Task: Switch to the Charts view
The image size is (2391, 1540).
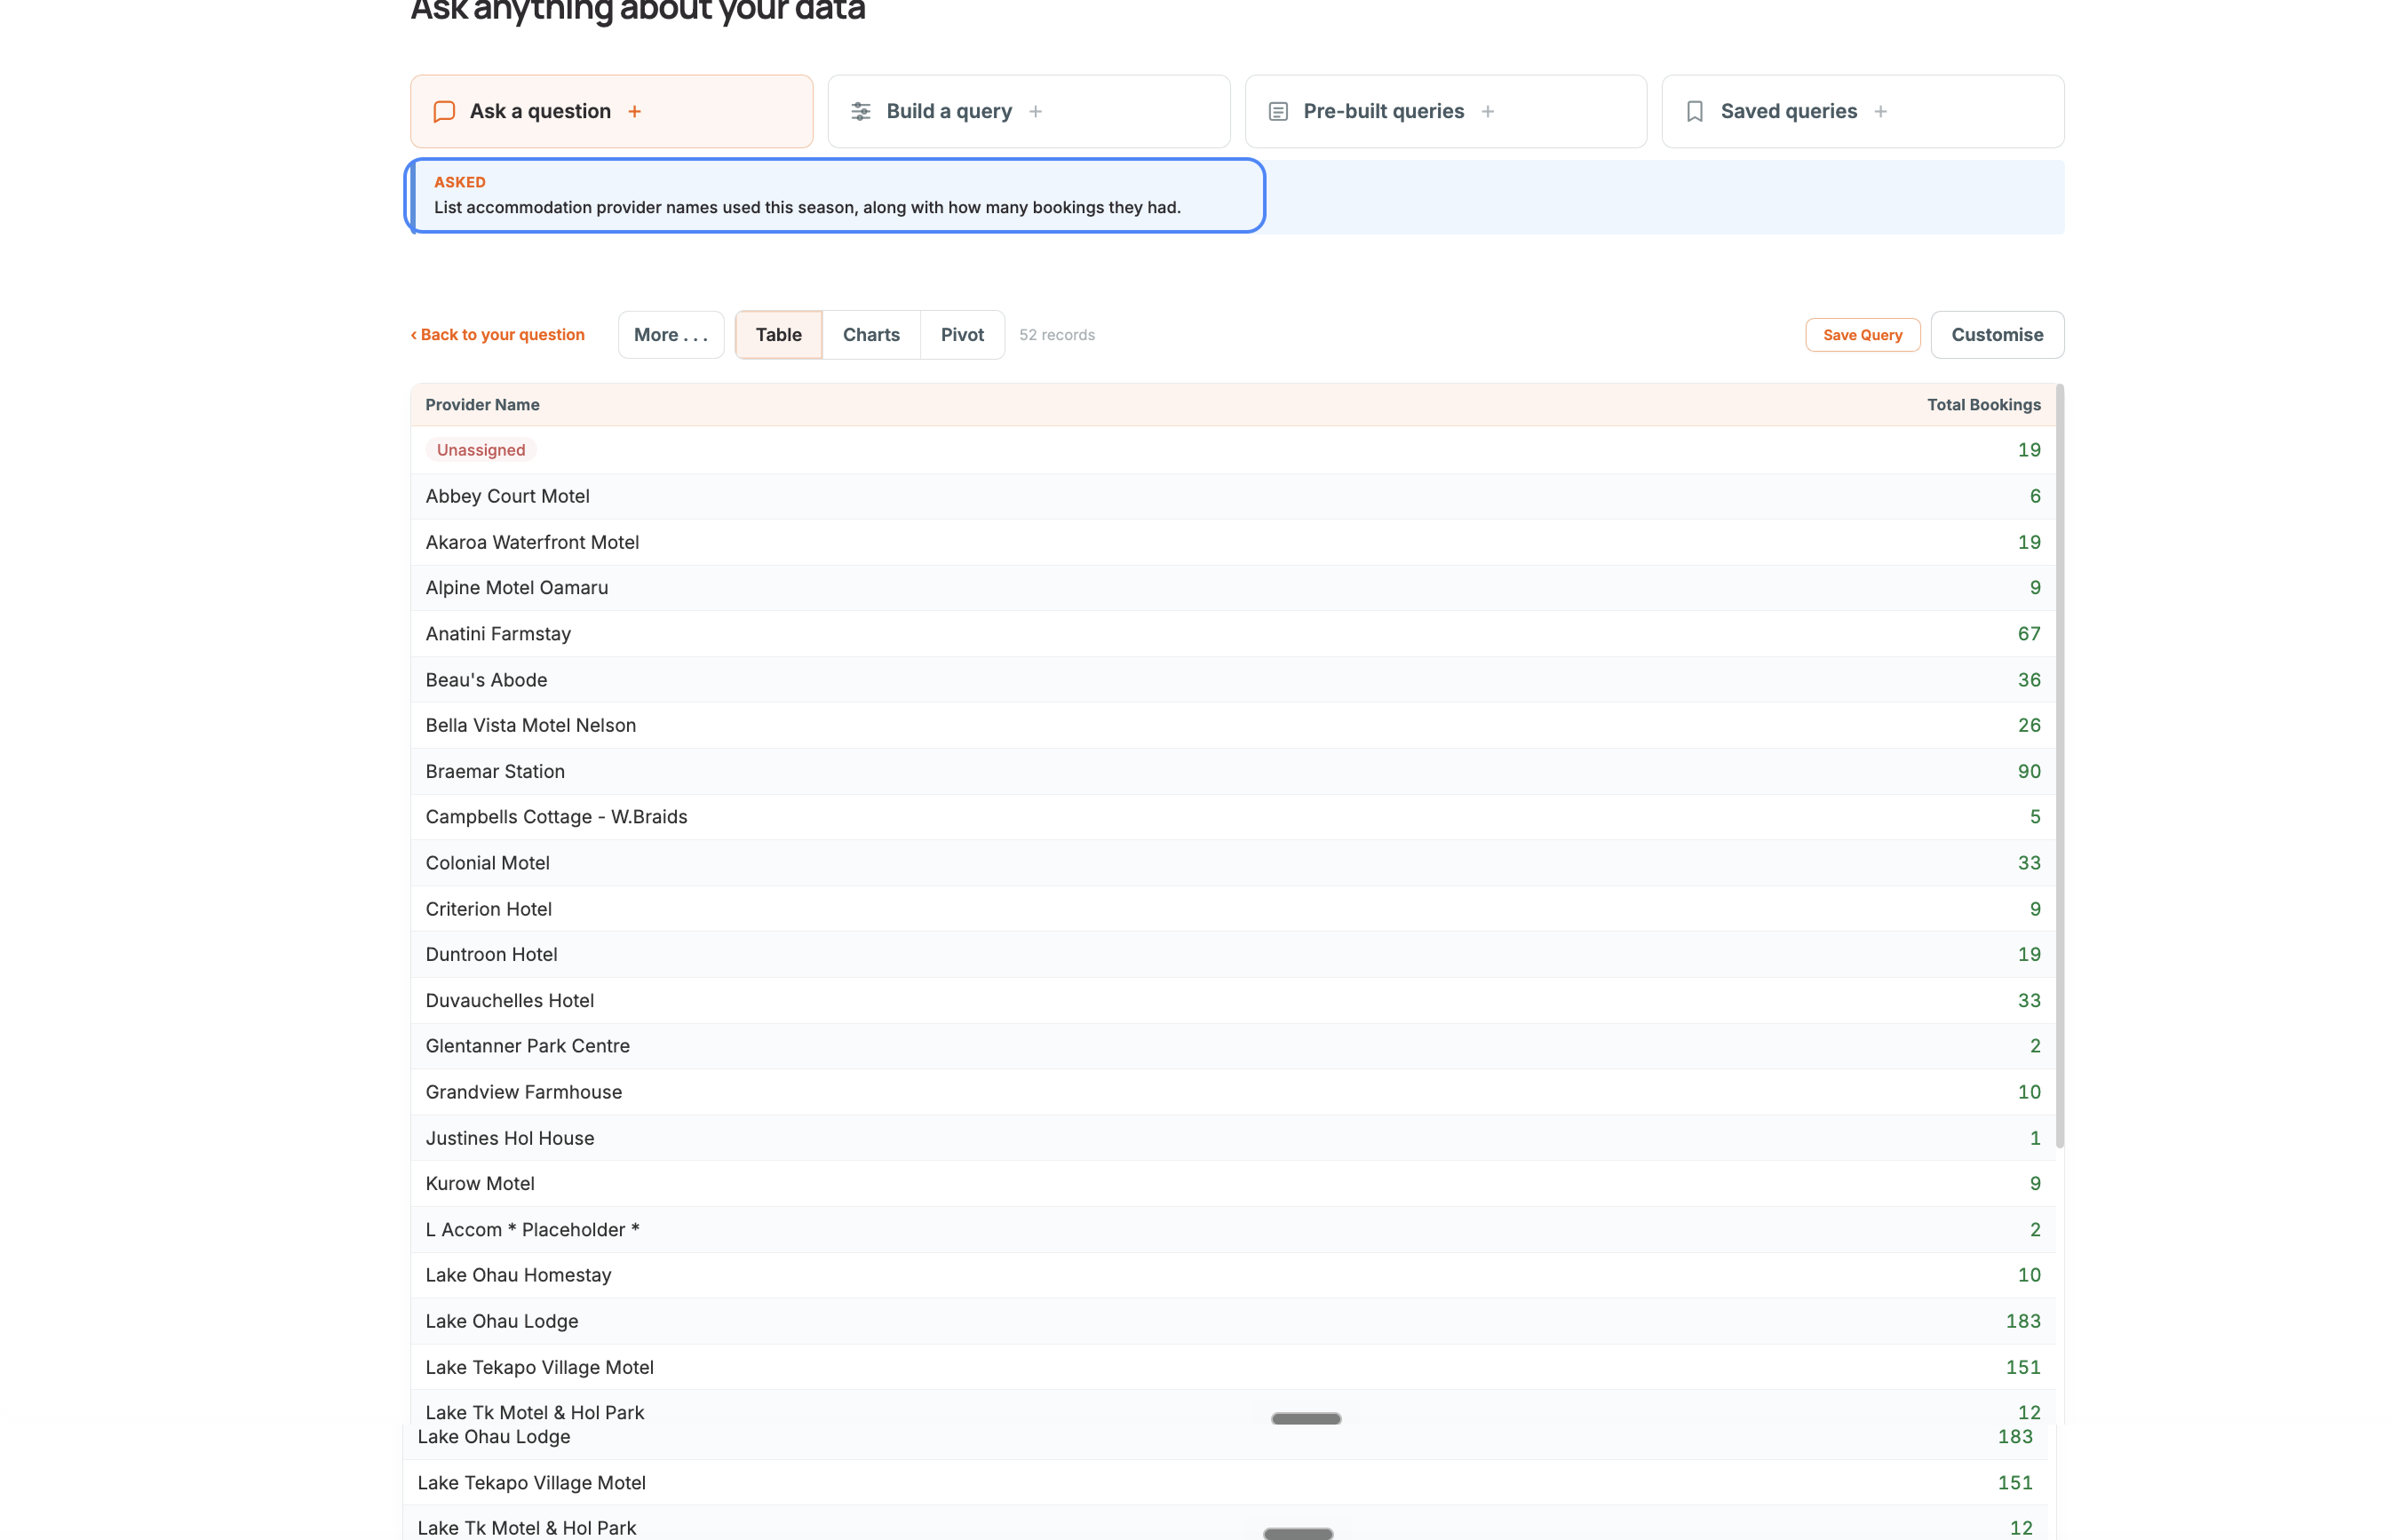Action: (x=871, y=335)
